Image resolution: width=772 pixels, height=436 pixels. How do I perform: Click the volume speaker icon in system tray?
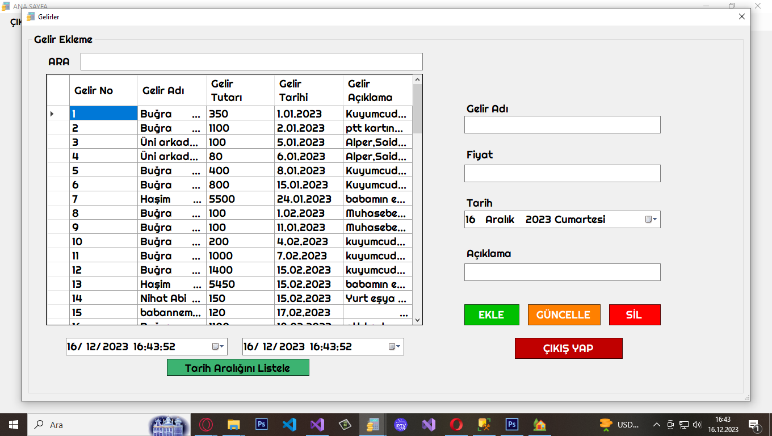pyautogui.click(x=697, y=425)
